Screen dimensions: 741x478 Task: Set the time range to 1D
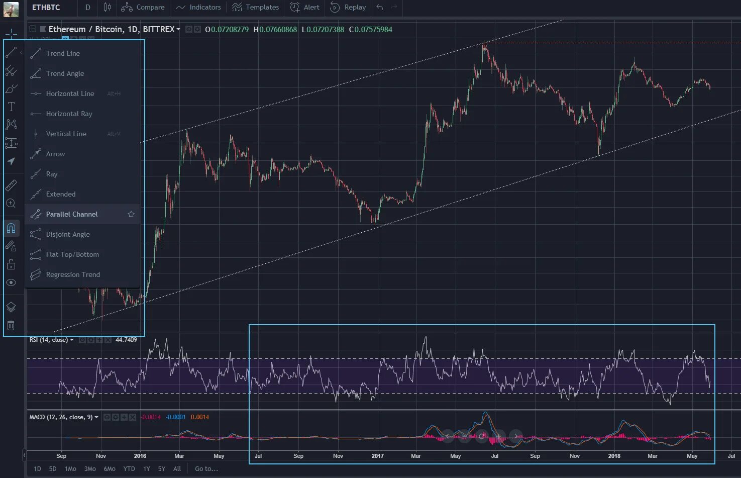pos(37,468)
